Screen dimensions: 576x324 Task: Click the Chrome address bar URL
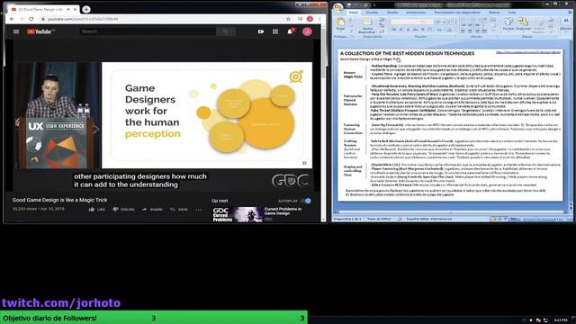(83, 19)
